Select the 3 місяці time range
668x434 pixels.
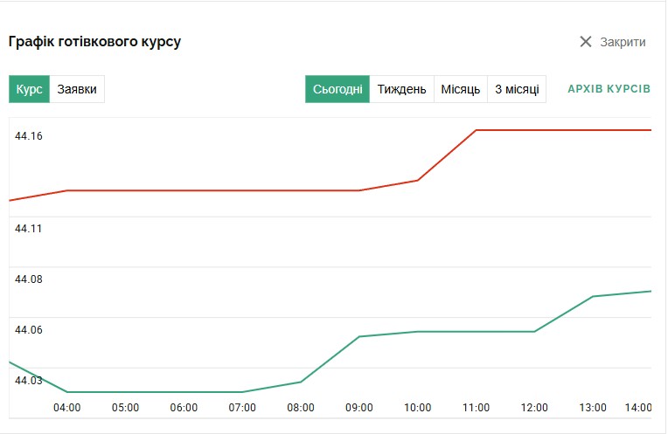(517, 89)
